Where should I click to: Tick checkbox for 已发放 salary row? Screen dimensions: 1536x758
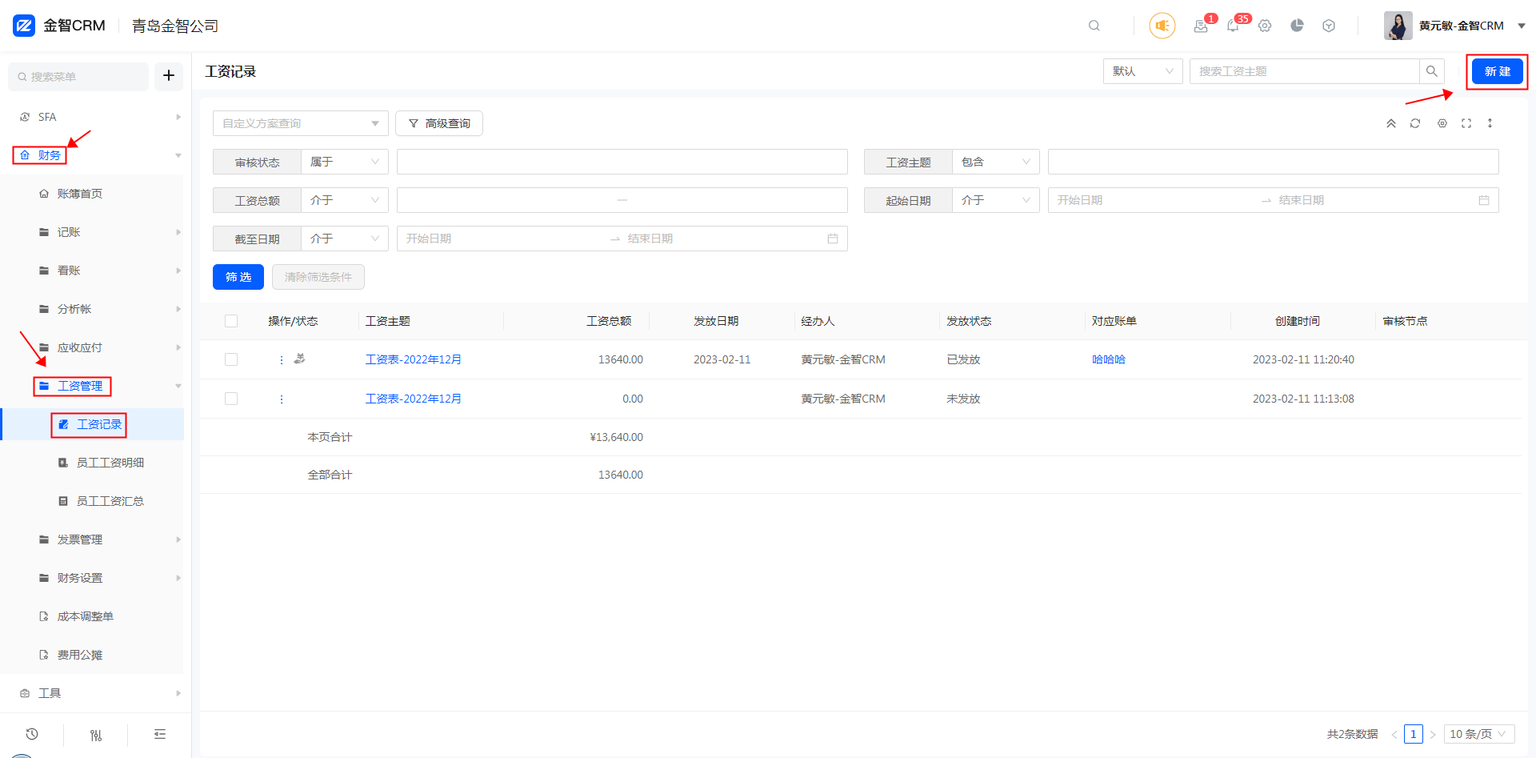231,359
